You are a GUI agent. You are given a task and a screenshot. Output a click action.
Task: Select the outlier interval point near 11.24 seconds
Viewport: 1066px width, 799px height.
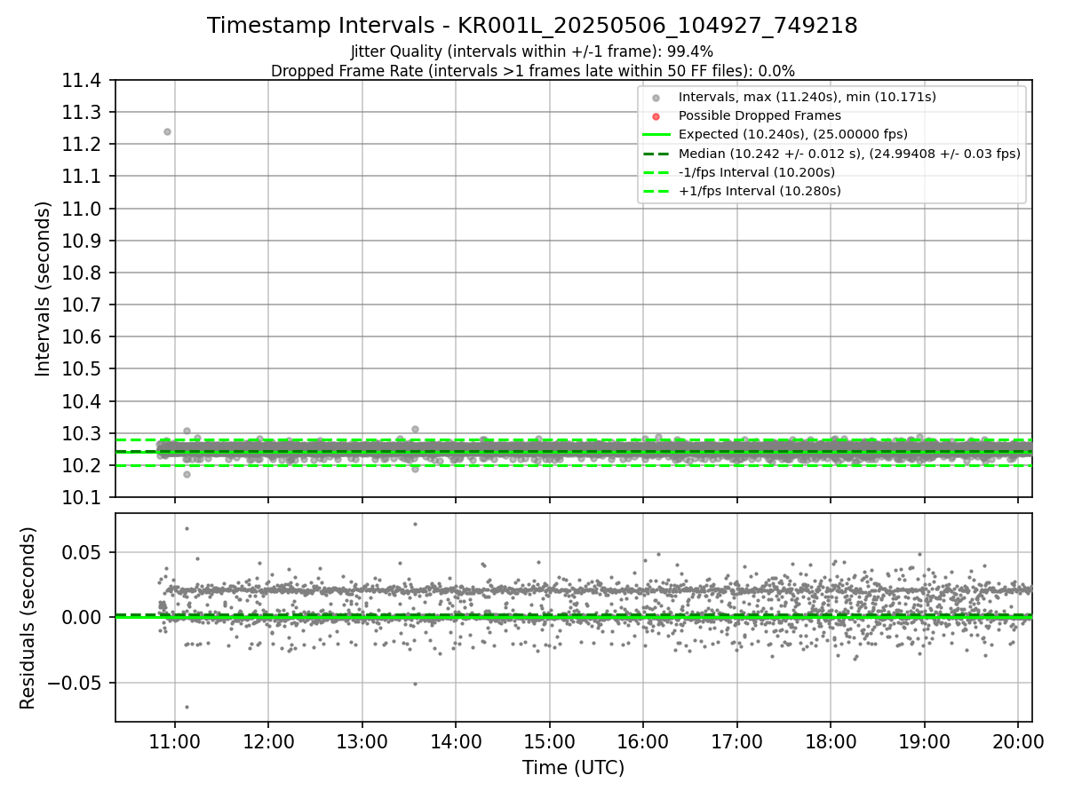pos(167,131)
